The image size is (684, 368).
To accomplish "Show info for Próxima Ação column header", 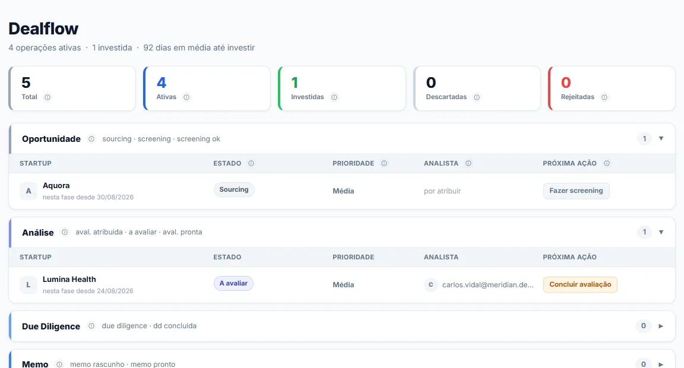I will 606,163.
